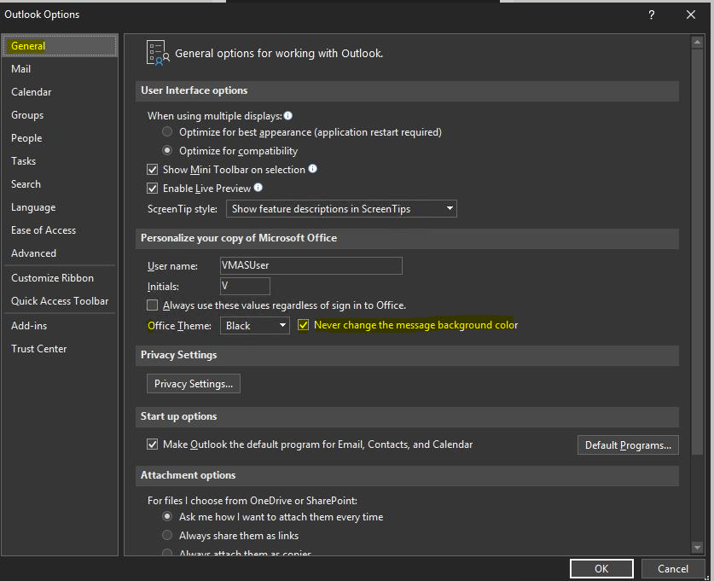Click the multiple displays info icon
This screenshot has width=714, height=581.
click(x=287, y=116)
